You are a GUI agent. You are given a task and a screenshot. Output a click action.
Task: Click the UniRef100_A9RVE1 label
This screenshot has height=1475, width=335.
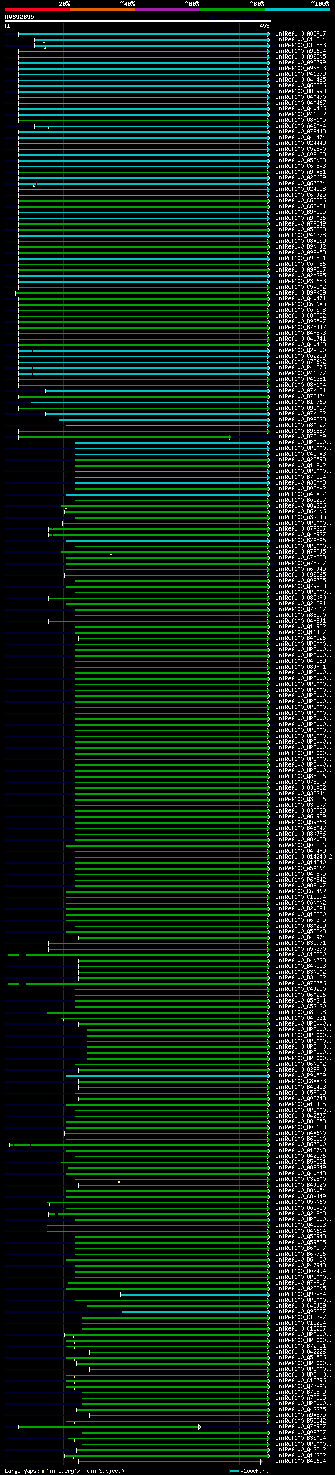(x=300, y=172)
